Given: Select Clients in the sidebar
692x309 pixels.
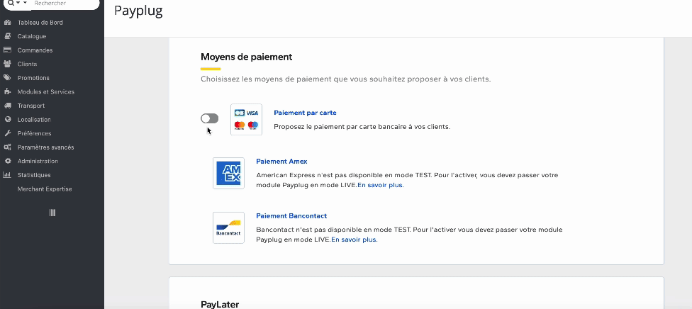Looking at the screenshot, I should [28, 64].
